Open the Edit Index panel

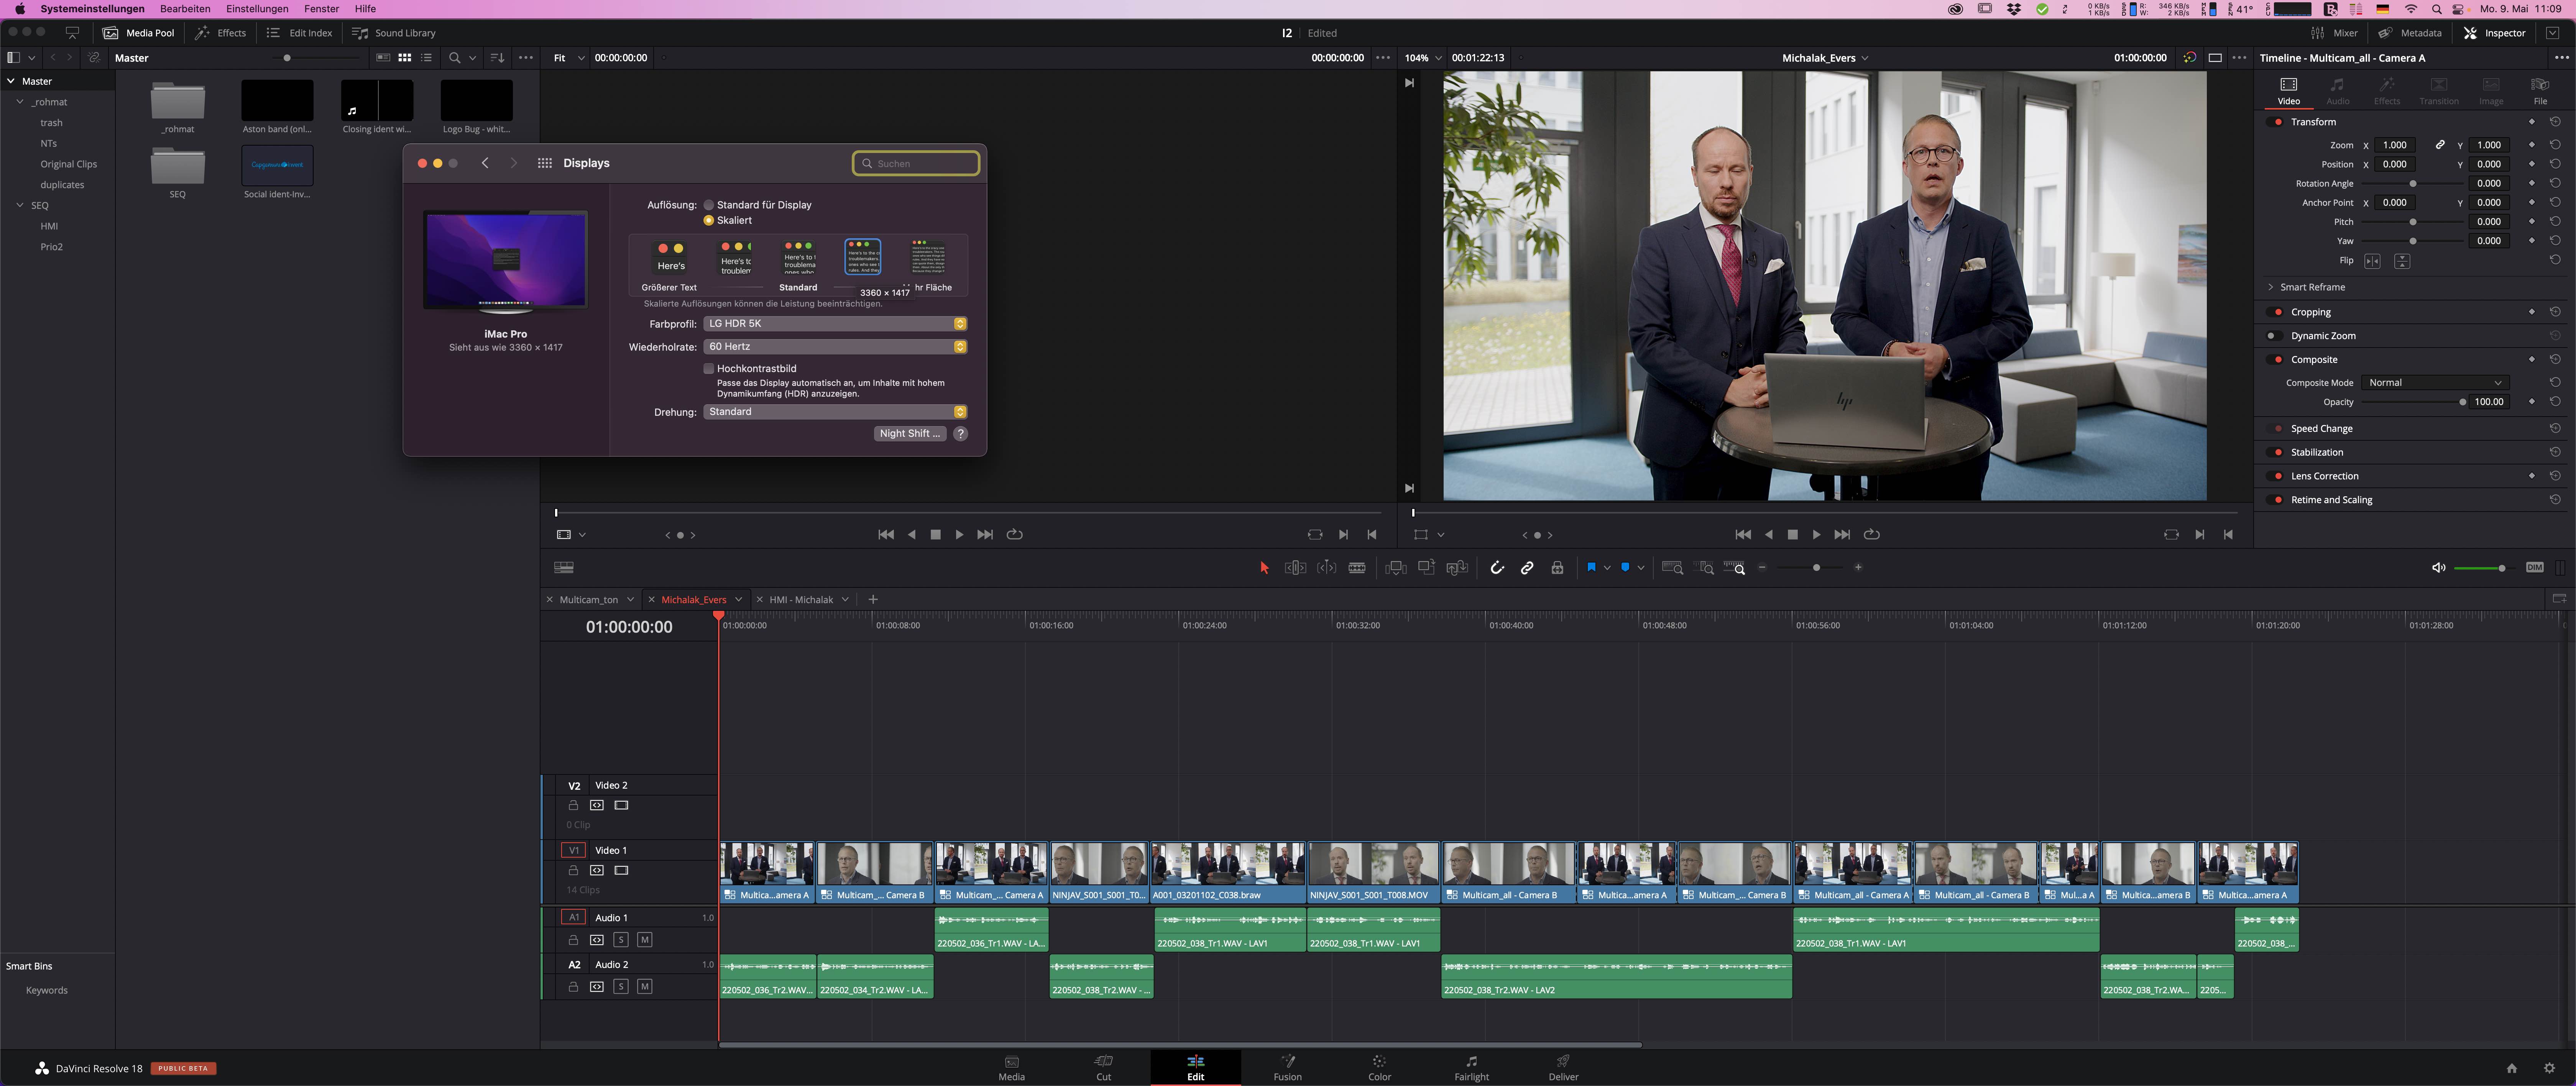[x=299, y=33]
